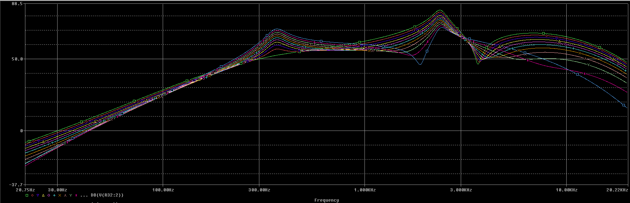The height and width of the screenshot is (203, 630).
Task: Select the yellow triangle legend marker
Action: [x=44, y=195]
